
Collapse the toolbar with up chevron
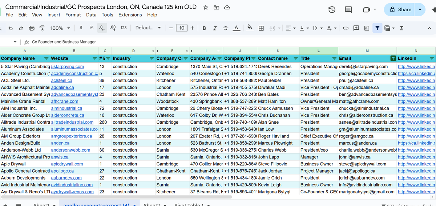pyautogui.click(x=429, y=28)
